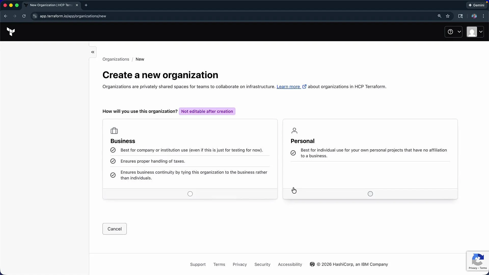
Task: Open Chrome three-dot menu
Action: click(x=483, y=16)
